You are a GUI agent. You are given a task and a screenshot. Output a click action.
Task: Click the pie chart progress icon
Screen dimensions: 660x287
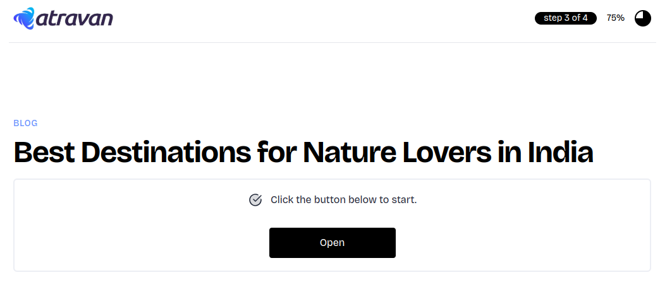pyautogui.click(x=642, y=18)
